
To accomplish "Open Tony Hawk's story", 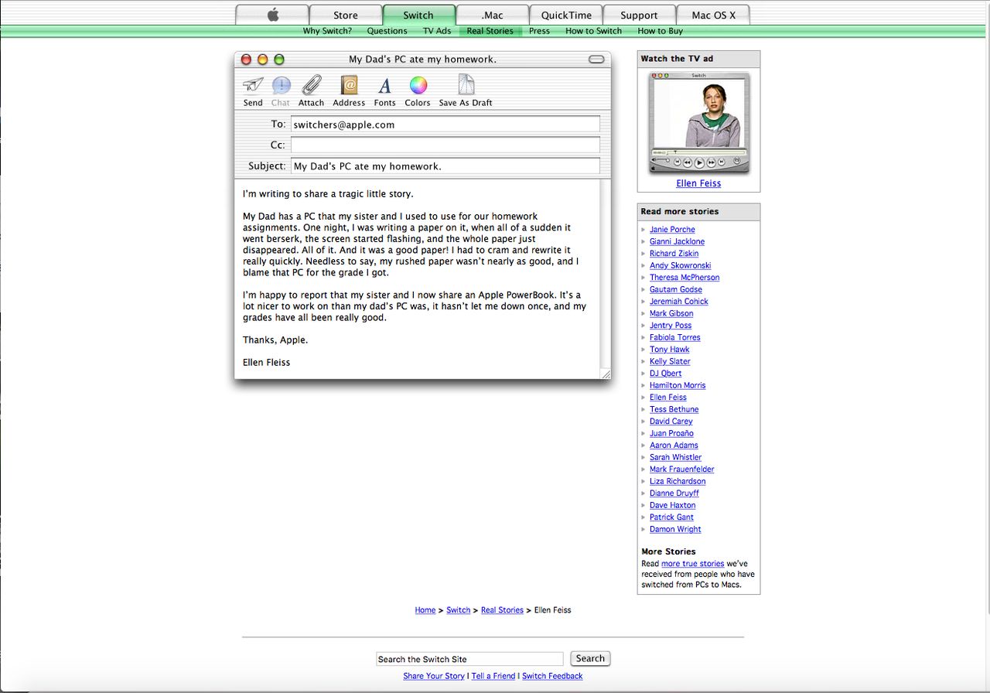I will coord(669,350).
